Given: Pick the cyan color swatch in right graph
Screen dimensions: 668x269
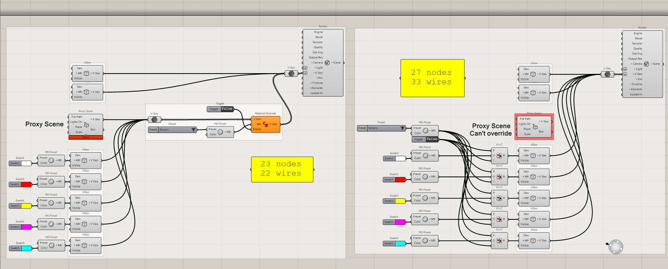Looking at the screenshot, I should point(400,243).
